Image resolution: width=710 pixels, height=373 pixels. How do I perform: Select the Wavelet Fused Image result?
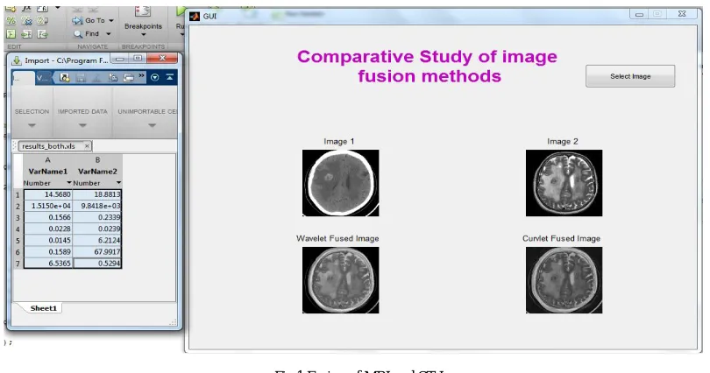coord(340,280)
